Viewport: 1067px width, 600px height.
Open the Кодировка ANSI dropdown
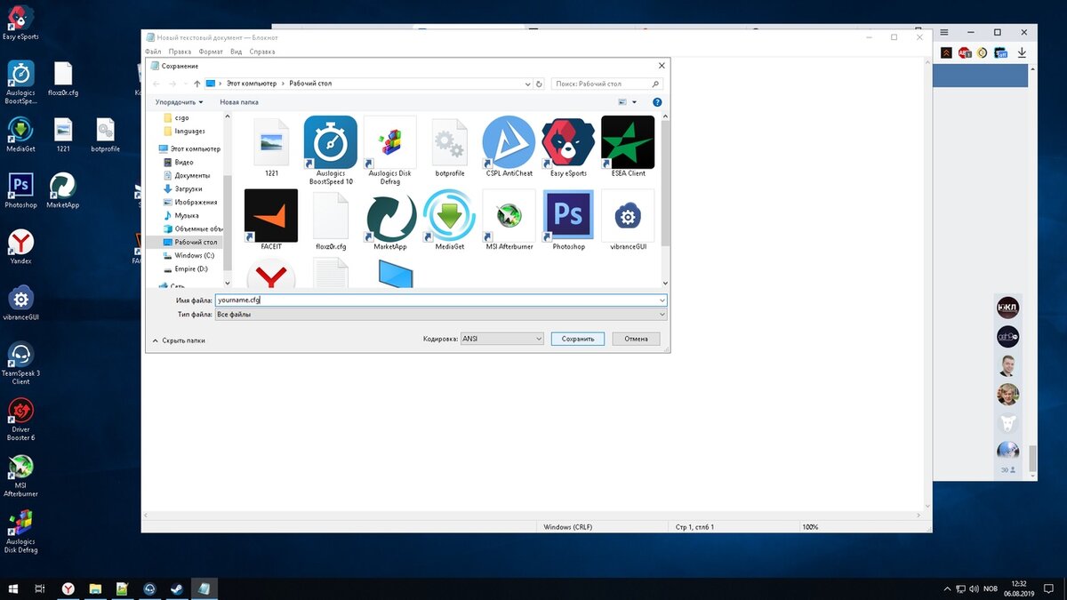pos(501,339)
